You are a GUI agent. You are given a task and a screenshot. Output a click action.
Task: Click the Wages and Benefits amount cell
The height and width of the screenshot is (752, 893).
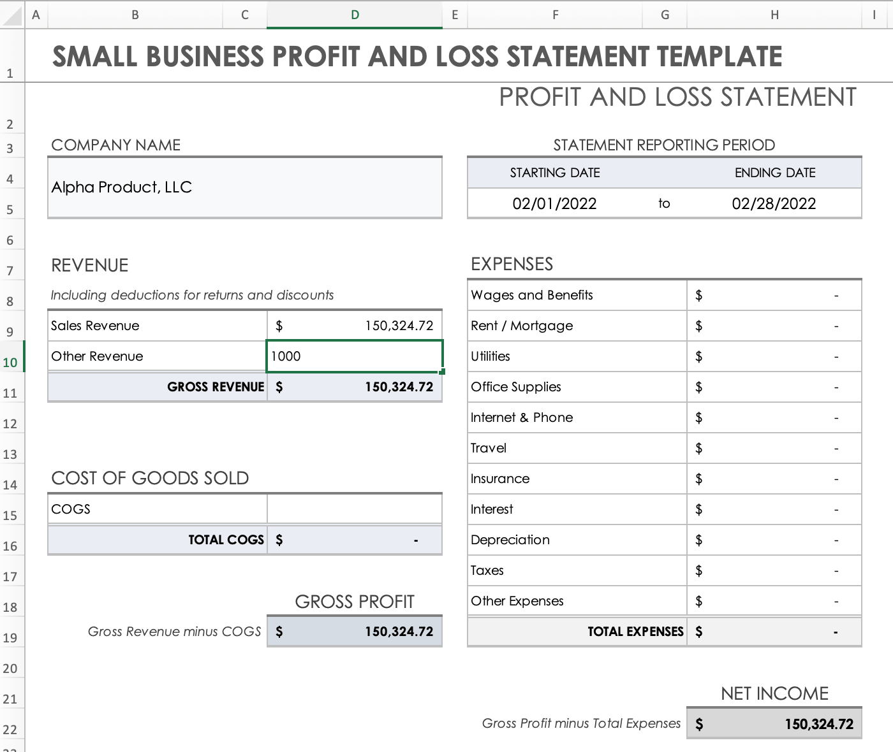774,295
